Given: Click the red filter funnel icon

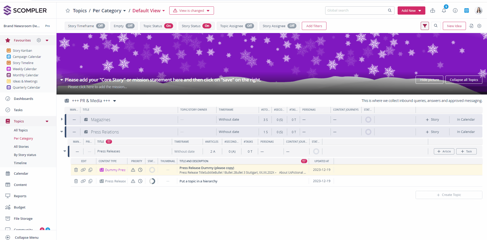Looking at the screenshot, I should [x=425, y=26].
